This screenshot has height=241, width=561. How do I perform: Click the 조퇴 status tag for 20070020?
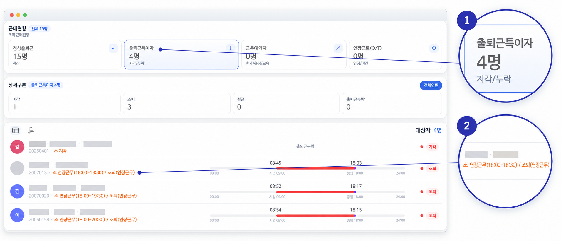point(432,192)
